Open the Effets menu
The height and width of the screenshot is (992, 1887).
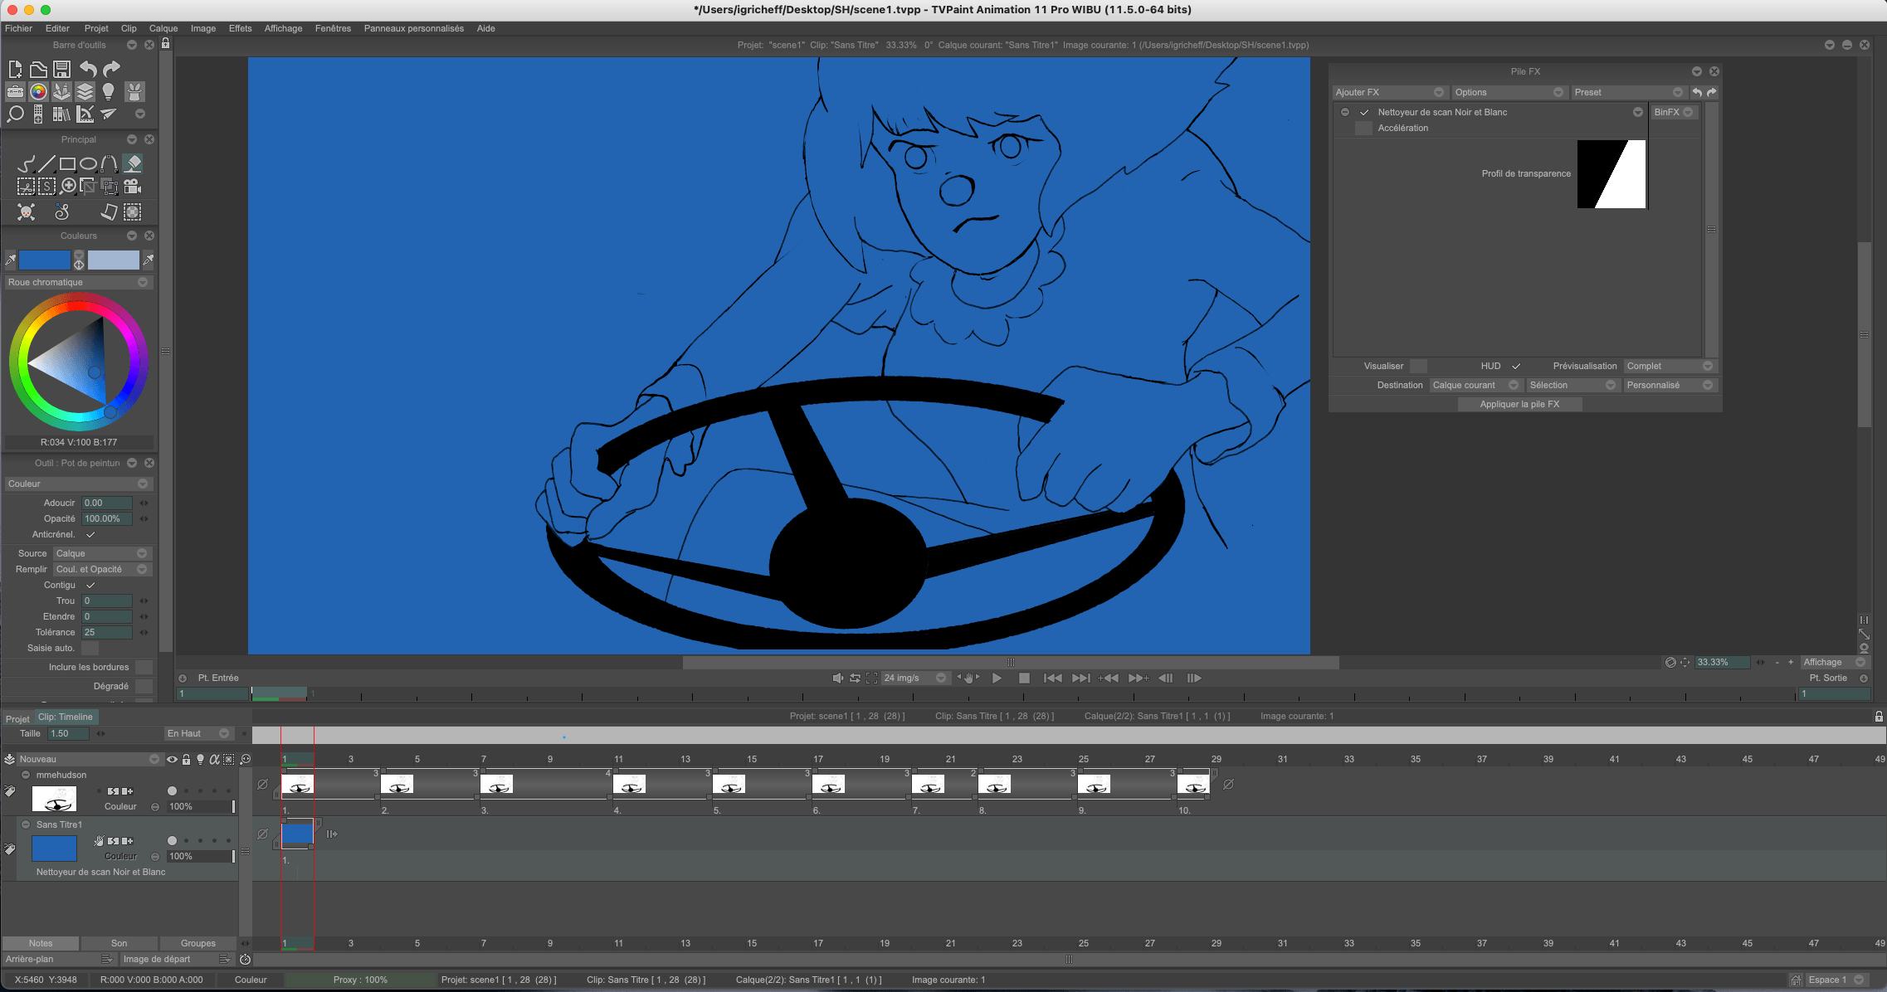(240, 28)
